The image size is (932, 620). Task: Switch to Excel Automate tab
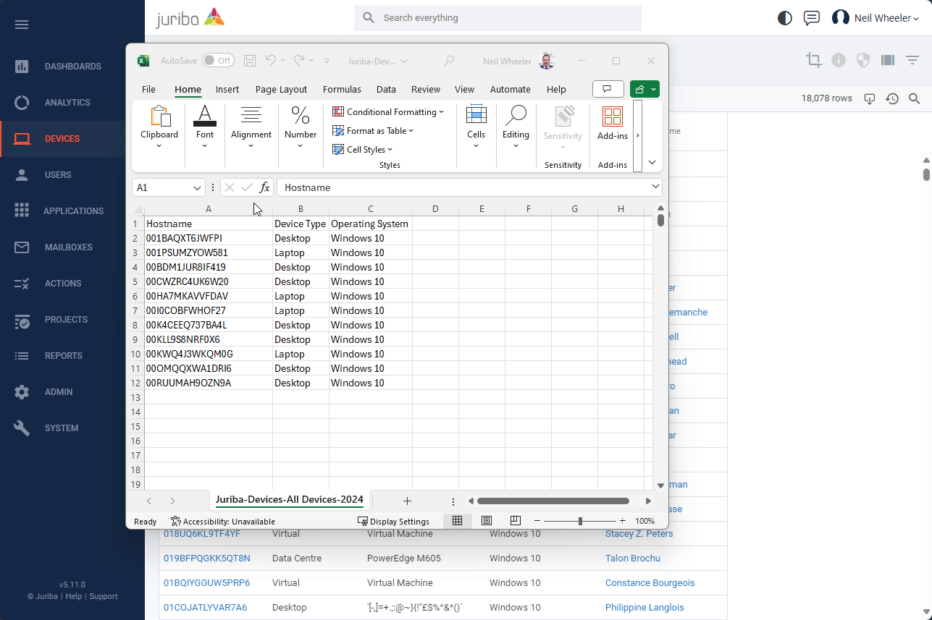pyautogui.click(x=511, y=90)
